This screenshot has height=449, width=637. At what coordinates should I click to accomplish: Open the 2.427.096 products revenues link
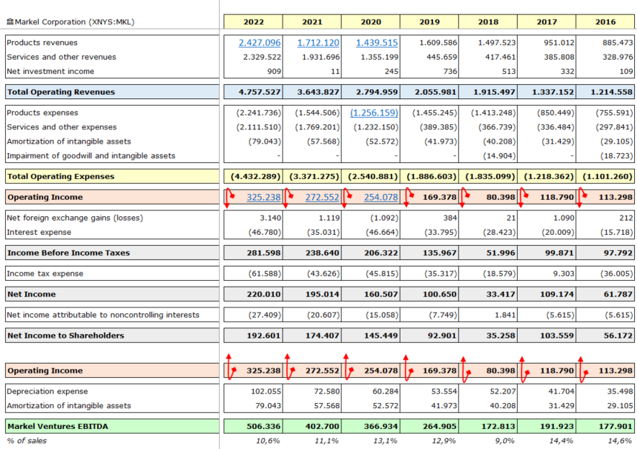[x=260, y=42]
